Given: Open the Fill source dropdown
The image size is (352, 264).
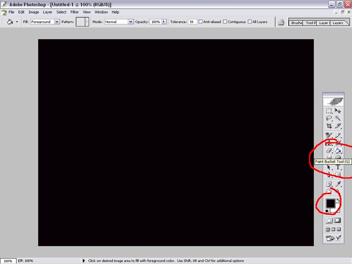Looking at the screenshot, I should pyautogui.click(x=57, y=22).
